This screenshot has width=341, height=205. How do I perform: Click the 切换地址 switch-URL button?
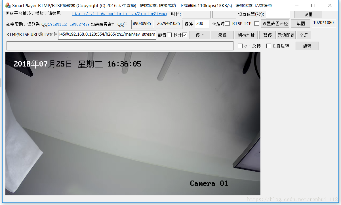(x=246, y=35)
